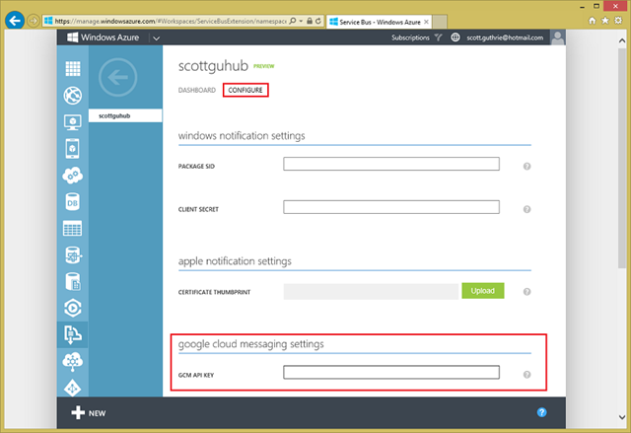Click the scrollbar down arrow

[x=622, y=417]
